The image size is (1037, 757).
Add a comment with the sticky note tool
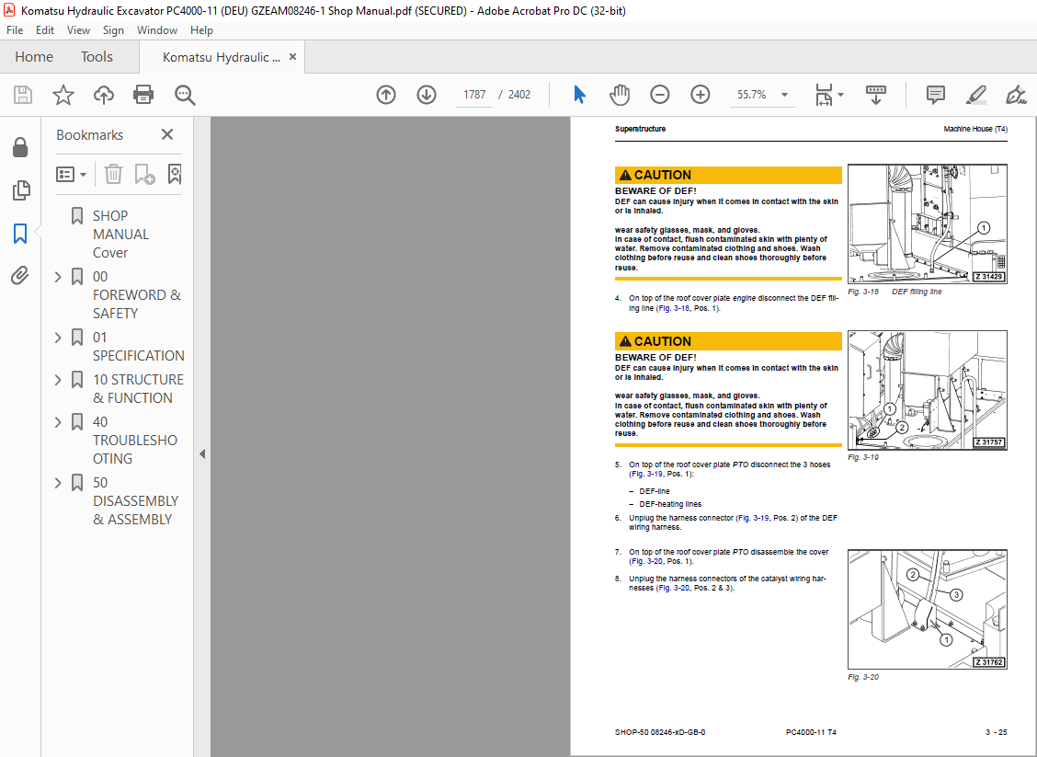935,95
